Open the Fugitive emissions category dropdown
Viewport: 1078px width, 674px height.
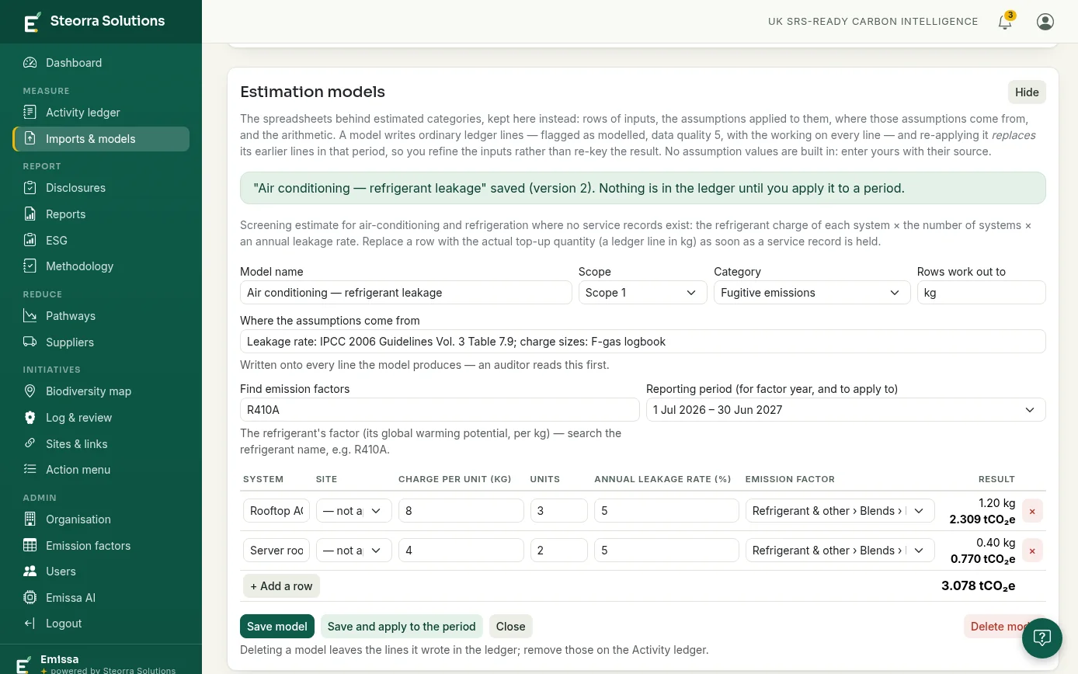point(812,293)
